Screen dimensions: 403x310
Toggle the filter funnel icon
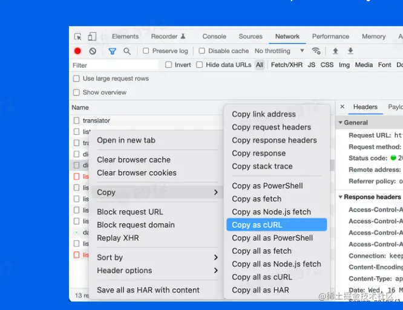[x=113, y=51]
